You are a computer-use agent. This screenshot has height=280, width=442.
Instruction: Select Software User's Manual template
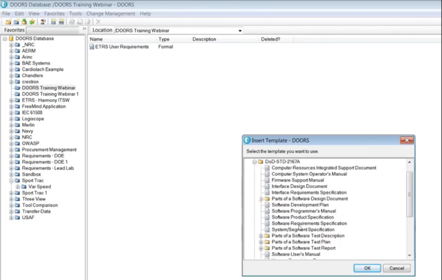[296, 254]
